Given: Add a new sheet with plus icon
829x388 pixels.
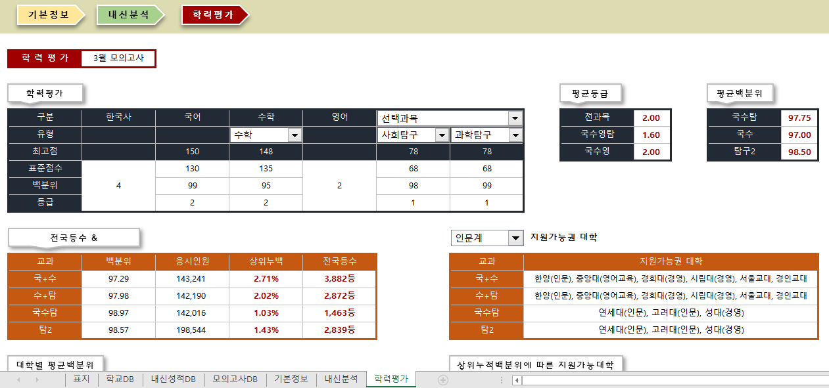Looking at the screenshot, I should click(x=443, y=379).
